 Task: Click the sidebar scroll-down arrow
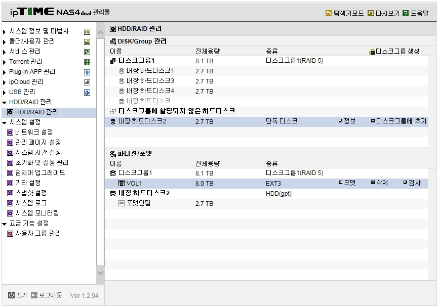(100, 273)
